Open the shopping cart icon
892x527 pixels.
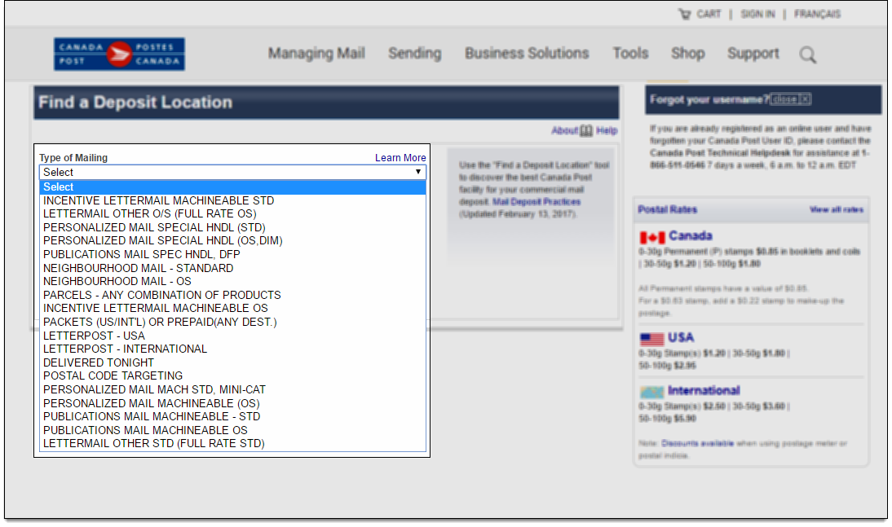pos(684,14)
